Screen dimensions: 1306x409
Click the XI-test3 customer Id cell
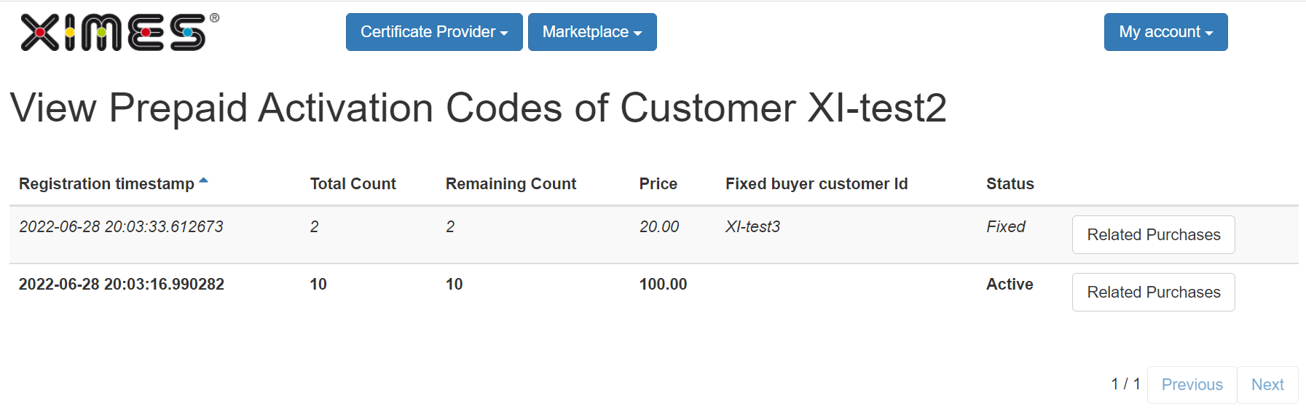pyautogui.click(x=752, y=227)
